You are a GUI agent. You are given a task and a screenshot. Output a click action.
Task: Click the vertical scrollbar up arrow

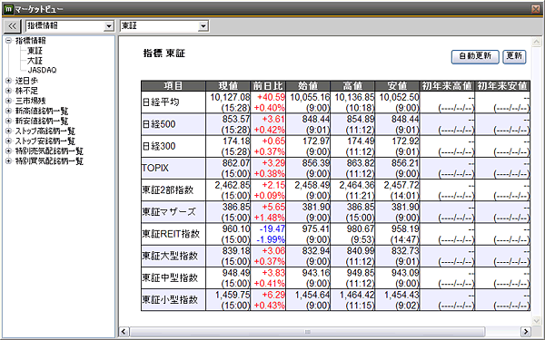coord(536,42)
